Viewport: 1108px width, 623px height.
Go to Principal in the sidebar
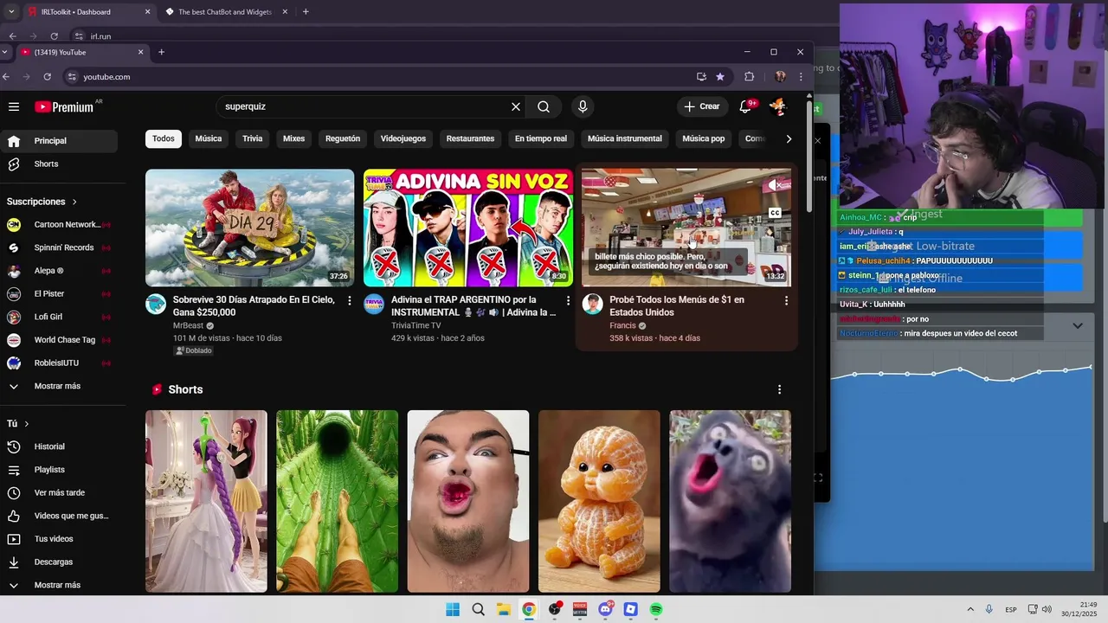click(x=59, y=141)
